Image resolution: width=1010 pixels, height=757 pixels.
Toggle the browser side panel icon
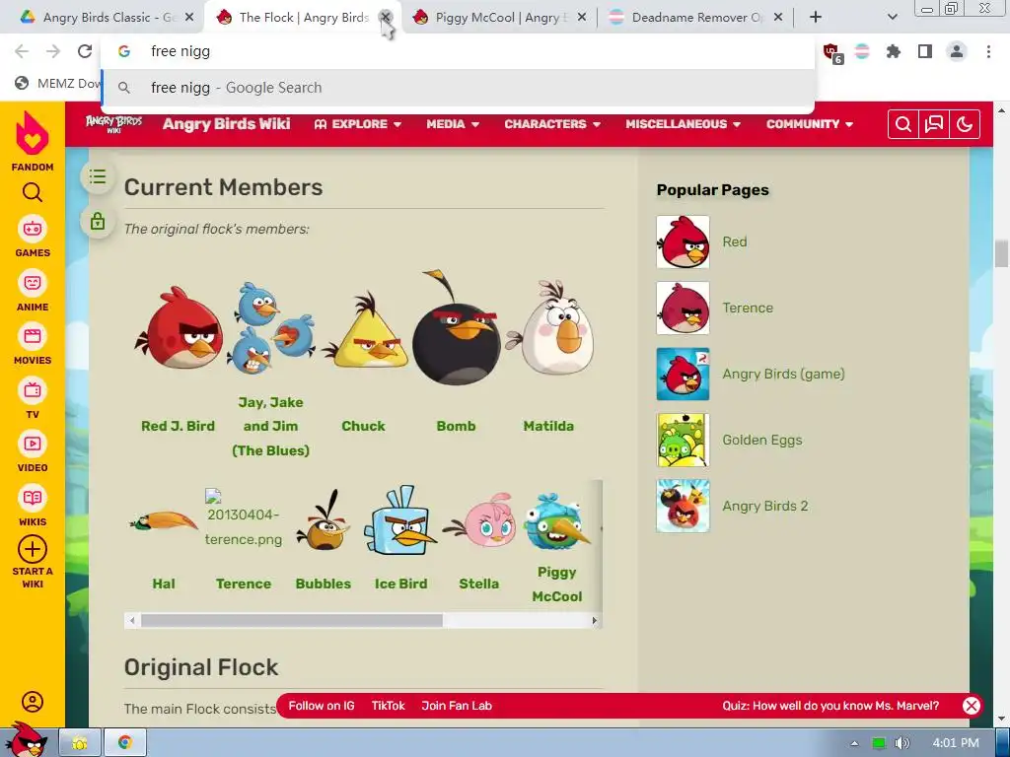925,51
